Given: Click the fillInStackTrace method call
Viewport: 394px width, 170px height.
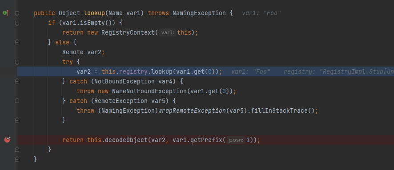Looking at the screenshot, I should (x=279, y=111).
